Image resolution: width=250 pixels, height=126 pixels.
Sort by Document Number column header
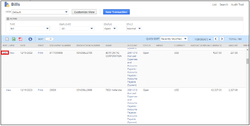(60, 45)
